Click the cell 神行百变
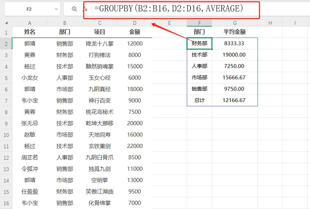This screenshot has width=310, height=209. click(x=100, y=101)
